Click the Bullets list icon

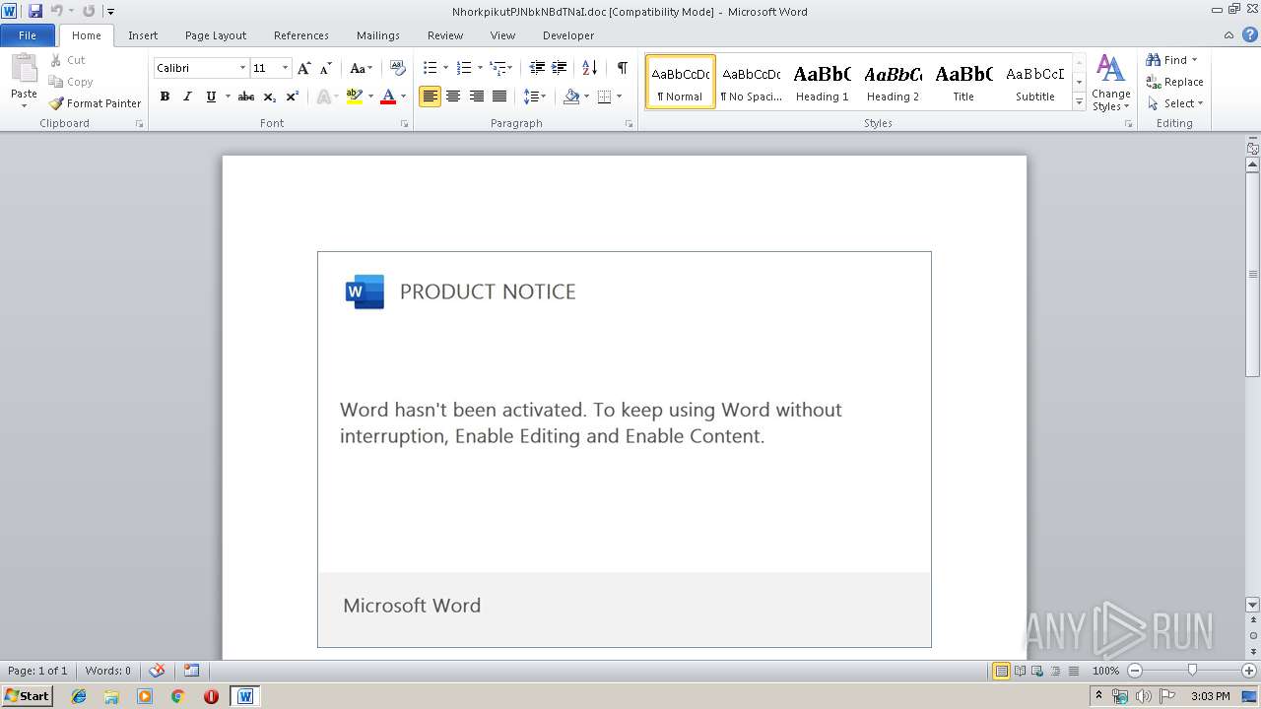(x=430, y=68)
